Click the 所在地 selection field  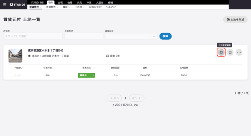(33, 36)
